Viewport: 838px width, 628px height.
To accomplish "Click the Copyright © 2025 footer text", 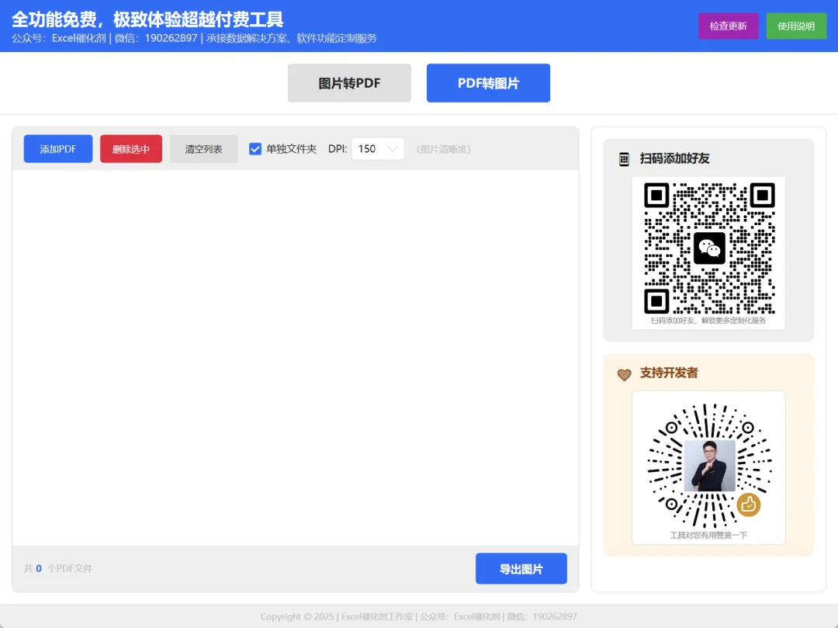I will click(419, 617).
